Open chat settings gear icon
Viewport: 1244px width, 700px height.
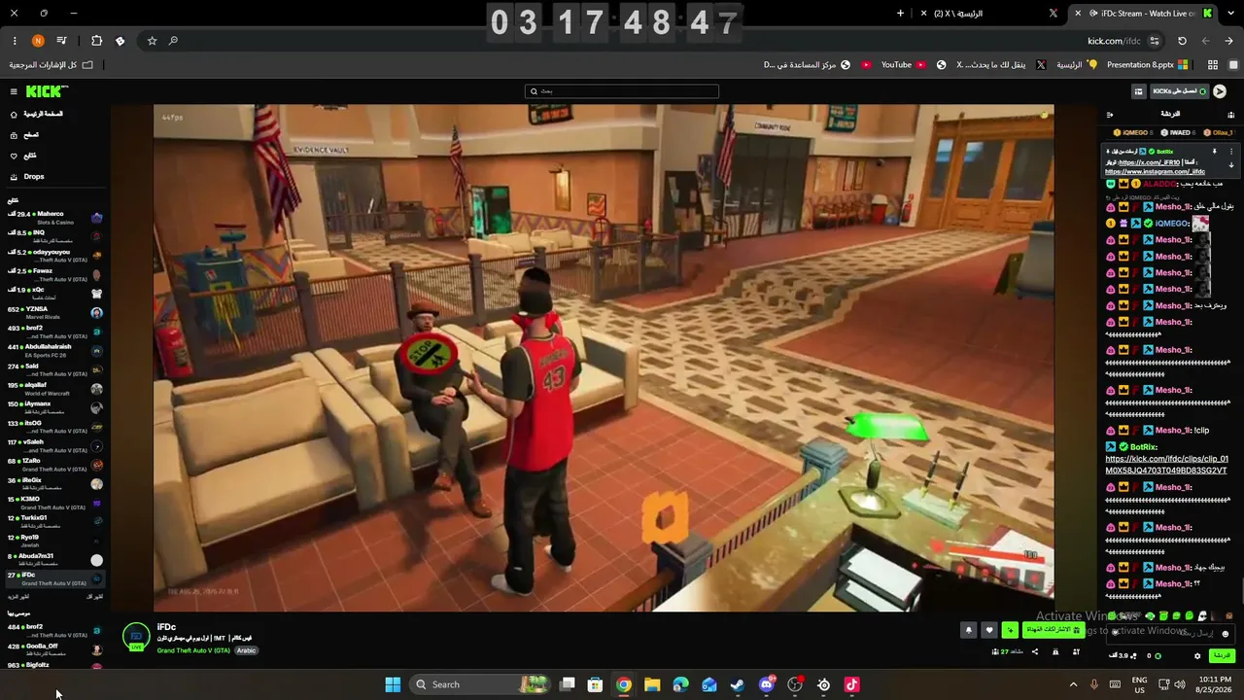1197,656
